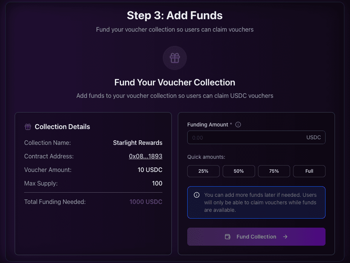
Task: Select the Full quick amount option
Action: pos(309,171)
